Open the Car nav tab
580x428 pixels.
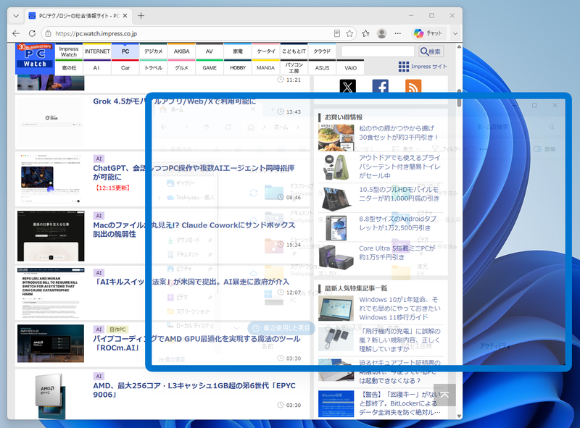tap(125, 67)
